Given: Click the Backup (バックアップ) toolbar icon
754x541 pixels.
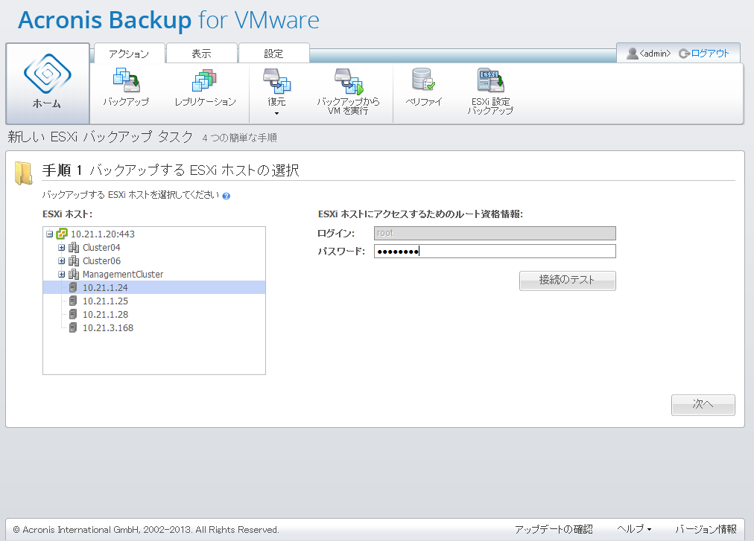Looking at the screenshot, I should (x=125, y=81).
